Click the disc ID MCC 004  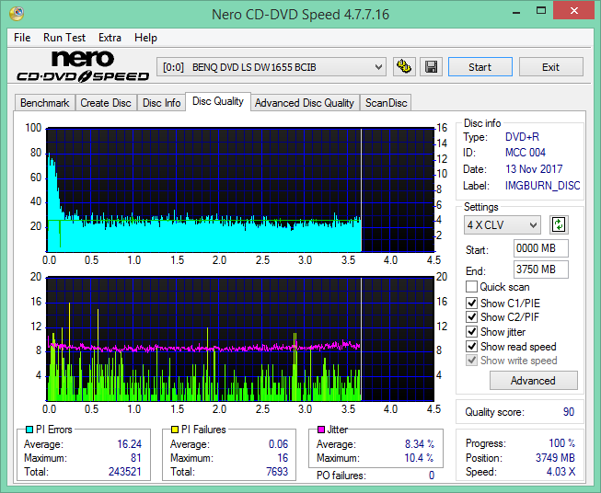(x=526, y=153)
